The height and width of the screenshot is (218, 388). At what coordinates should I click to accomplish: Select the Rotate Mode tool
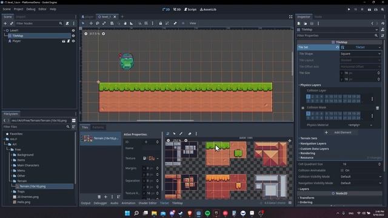tap(98, 23)
